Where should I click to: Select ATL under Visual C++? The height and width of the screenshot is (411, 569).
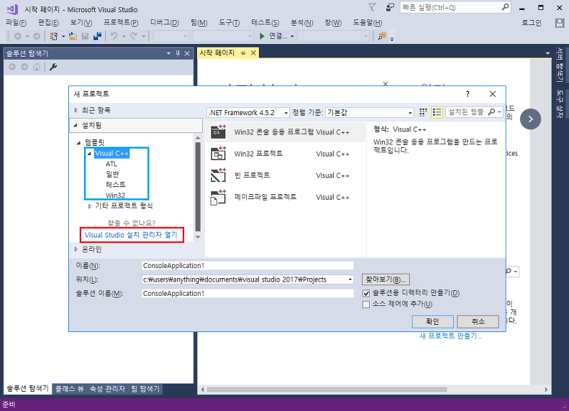[x=111, y=164]
